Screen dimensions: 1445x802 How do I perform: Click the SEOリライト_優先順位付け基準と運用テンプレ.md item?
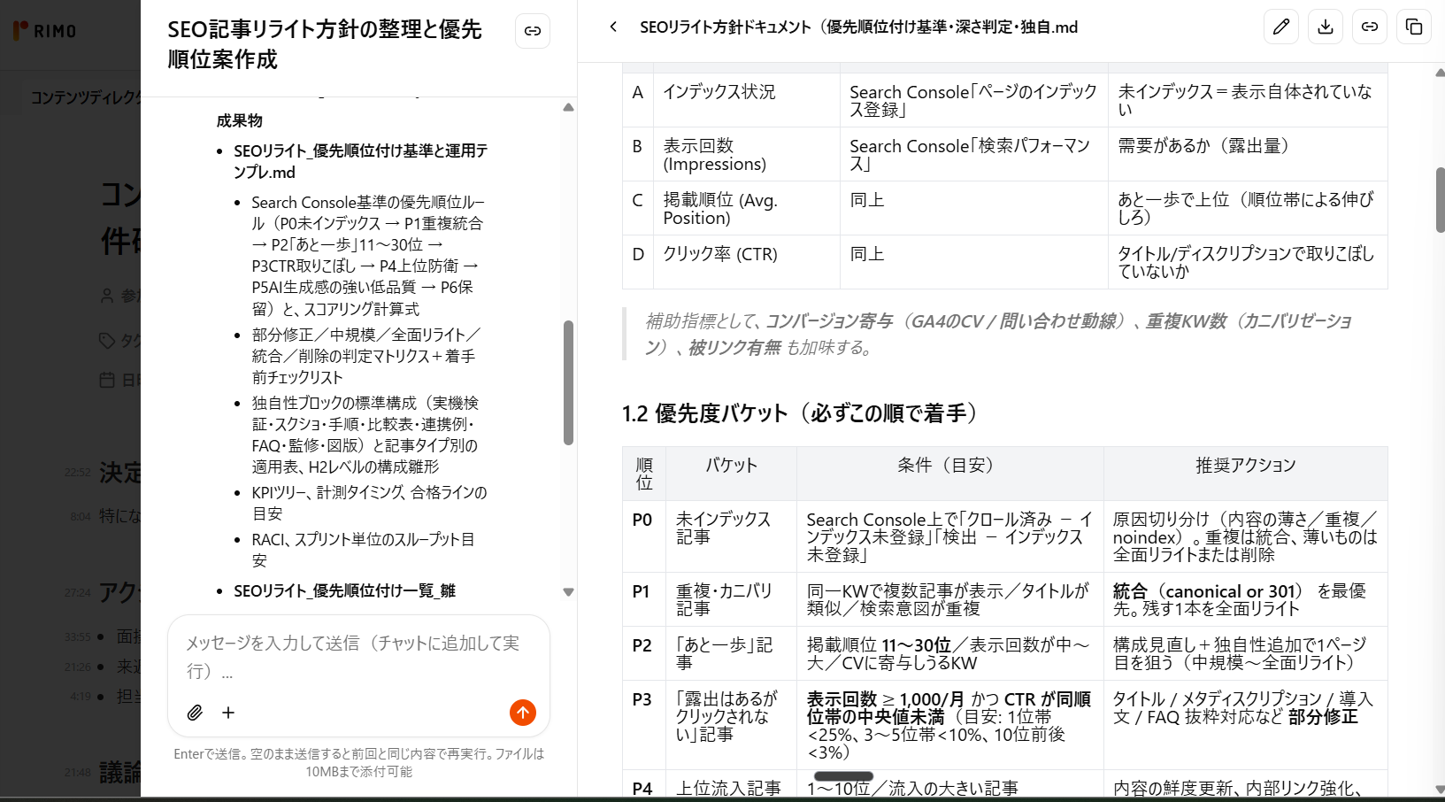361,161
